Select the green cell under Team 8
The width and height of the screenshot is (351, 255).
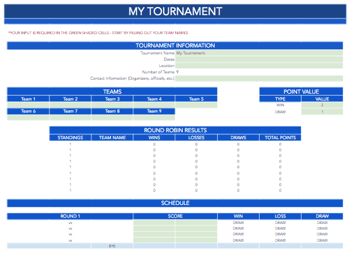[112, 118]
